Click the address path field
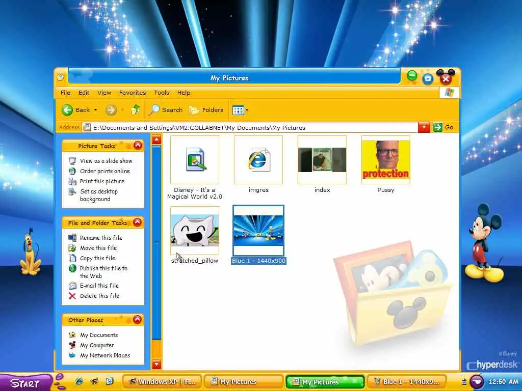Viewport: 522px width, 391px height. 250,128
